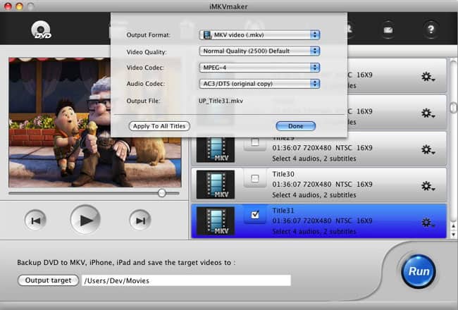The width and height of the screenshot is (458, 310).
Task: Open gear settings for the topmost title row
Action: pyautogui.click(x=428, y=77)
